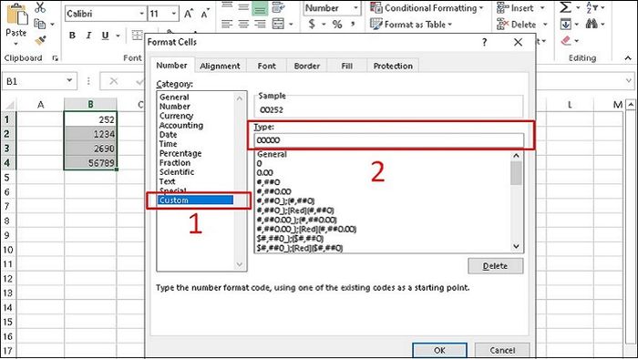Open the Calibri font name dropdown

pos(141,14)
